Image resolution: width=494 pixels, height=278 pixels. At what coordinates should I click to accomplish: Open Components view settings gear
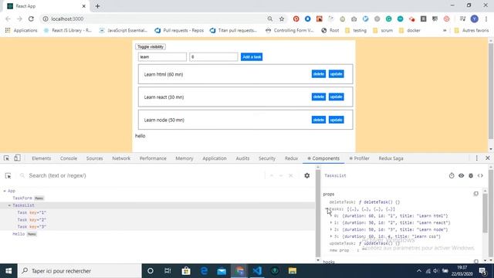coord(307,175)
